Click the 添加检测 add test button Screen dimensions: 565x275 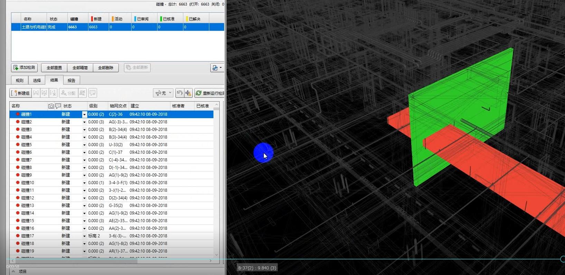25,68
